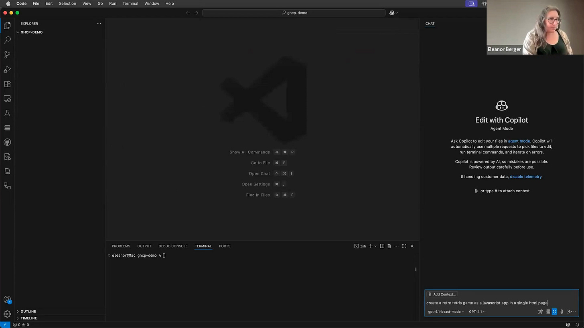This screenshot has width=584, height=328.
Task: Click the screen sharing icon in menu bar
Action: [x=471, y=4]
